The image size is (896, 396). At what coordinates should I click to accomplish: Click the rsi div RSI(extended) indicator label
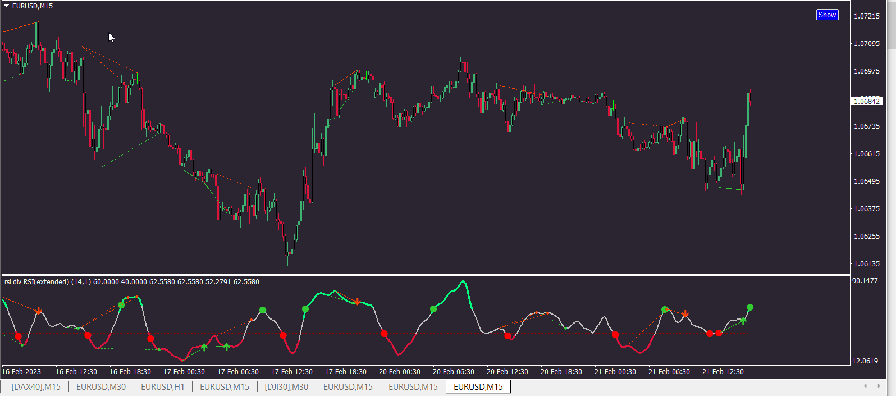point(36,282)
